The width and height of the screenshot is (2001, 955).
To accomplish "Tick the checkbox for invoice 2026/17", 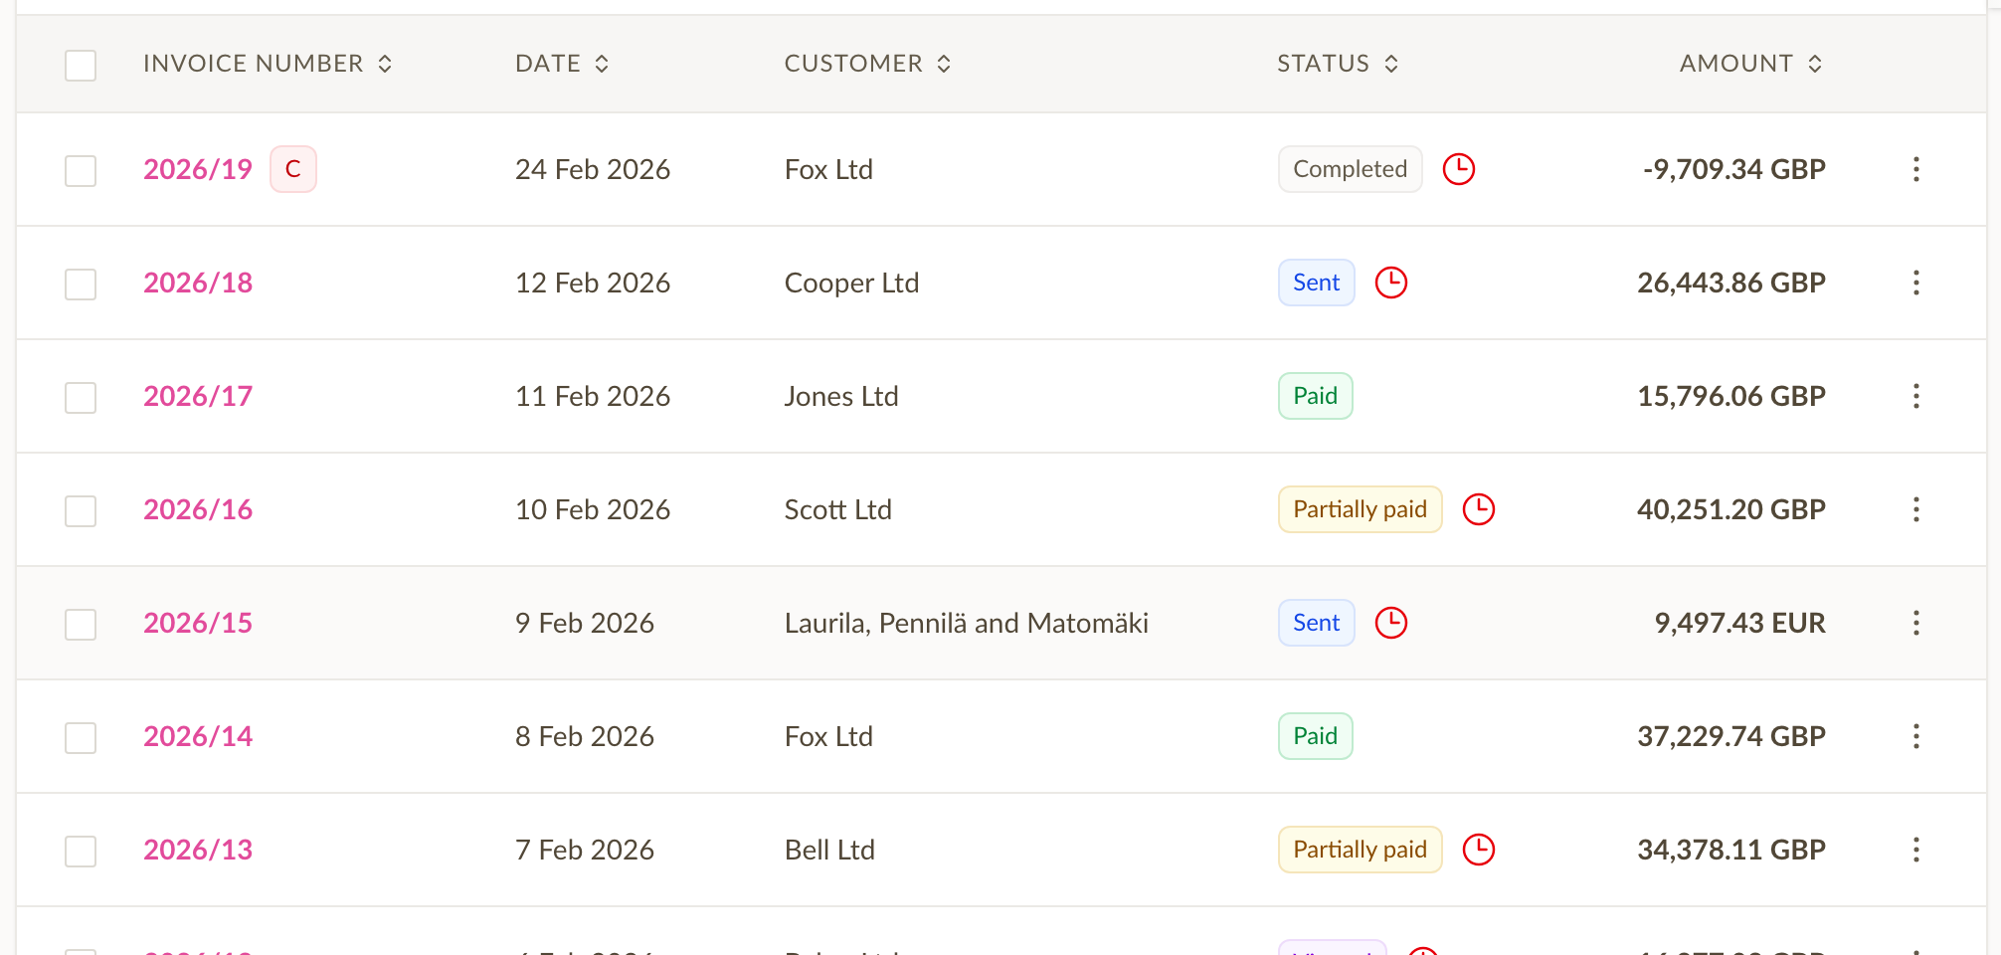I will pos(81,398).
